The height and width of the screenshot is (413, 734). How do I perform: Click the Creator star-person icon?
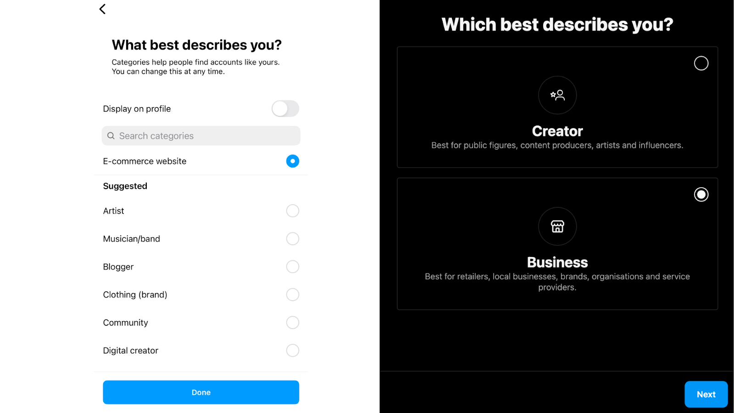(557, 95)
